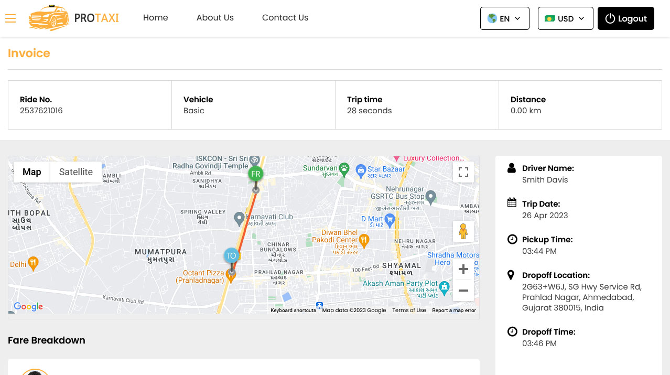Click the pickup time 03:44 PM
Viewport: 670px width, 375px height.
point(539,251)
